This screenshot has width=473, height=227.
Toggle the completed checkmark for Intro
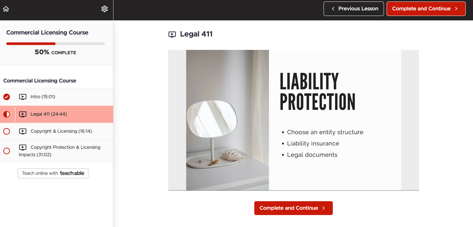pyautogui.click(x=7, y=97)
